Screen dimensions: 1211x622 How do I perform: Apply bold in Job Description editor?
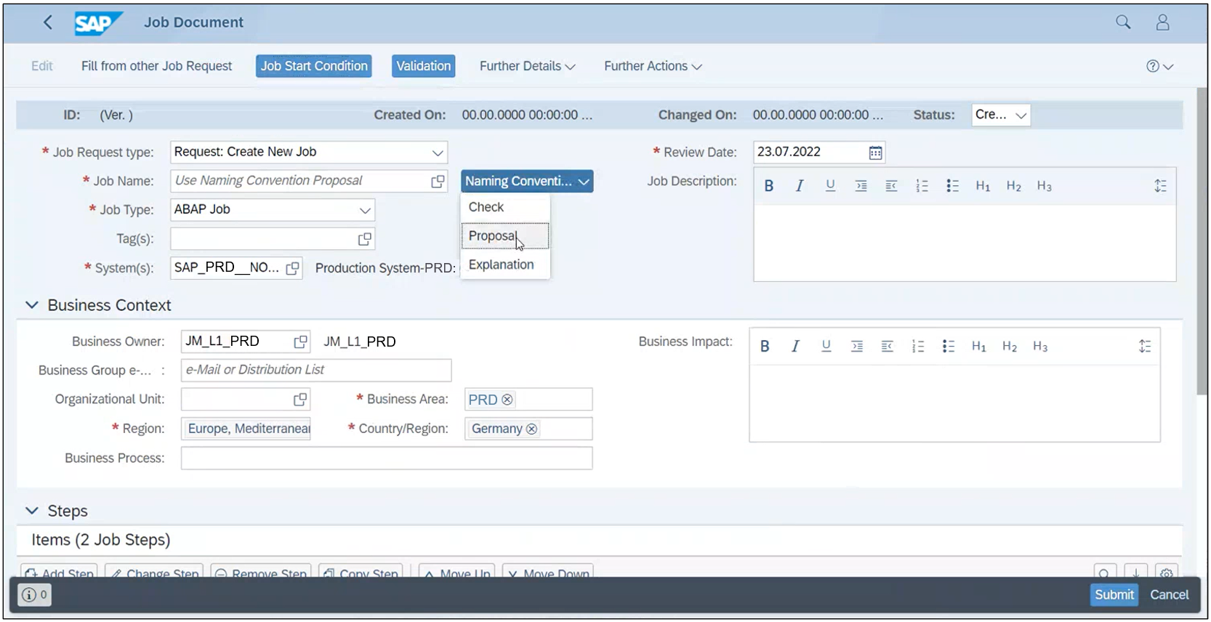click(769, 186)
